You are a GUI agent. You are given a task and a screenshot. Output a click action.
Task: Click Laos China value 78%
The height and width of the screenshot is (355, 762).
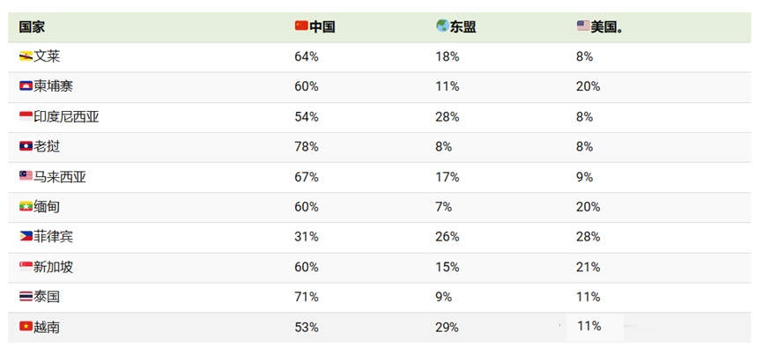[307, 146]
